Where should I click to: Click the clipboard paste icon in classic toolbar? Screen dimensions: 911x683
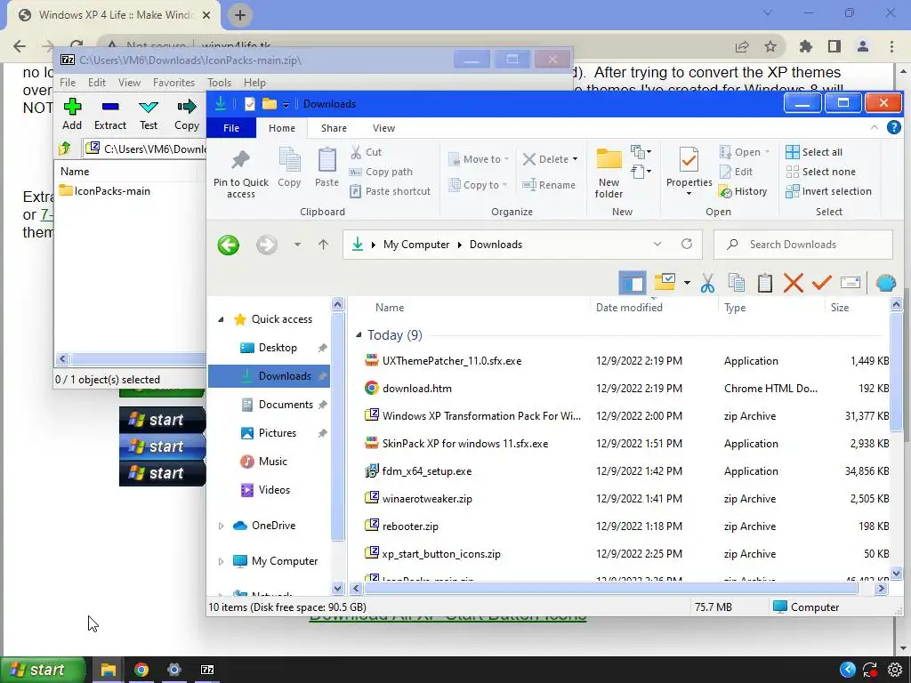(764, 283)
